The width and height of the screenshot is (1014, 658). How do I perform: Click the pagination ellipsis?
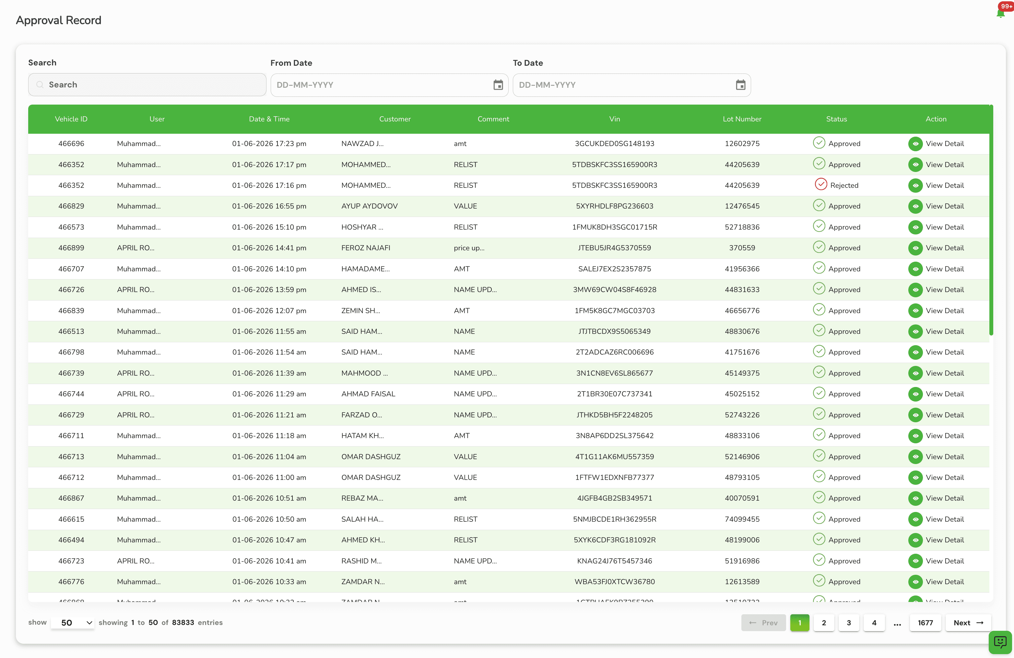coord(897,624)
